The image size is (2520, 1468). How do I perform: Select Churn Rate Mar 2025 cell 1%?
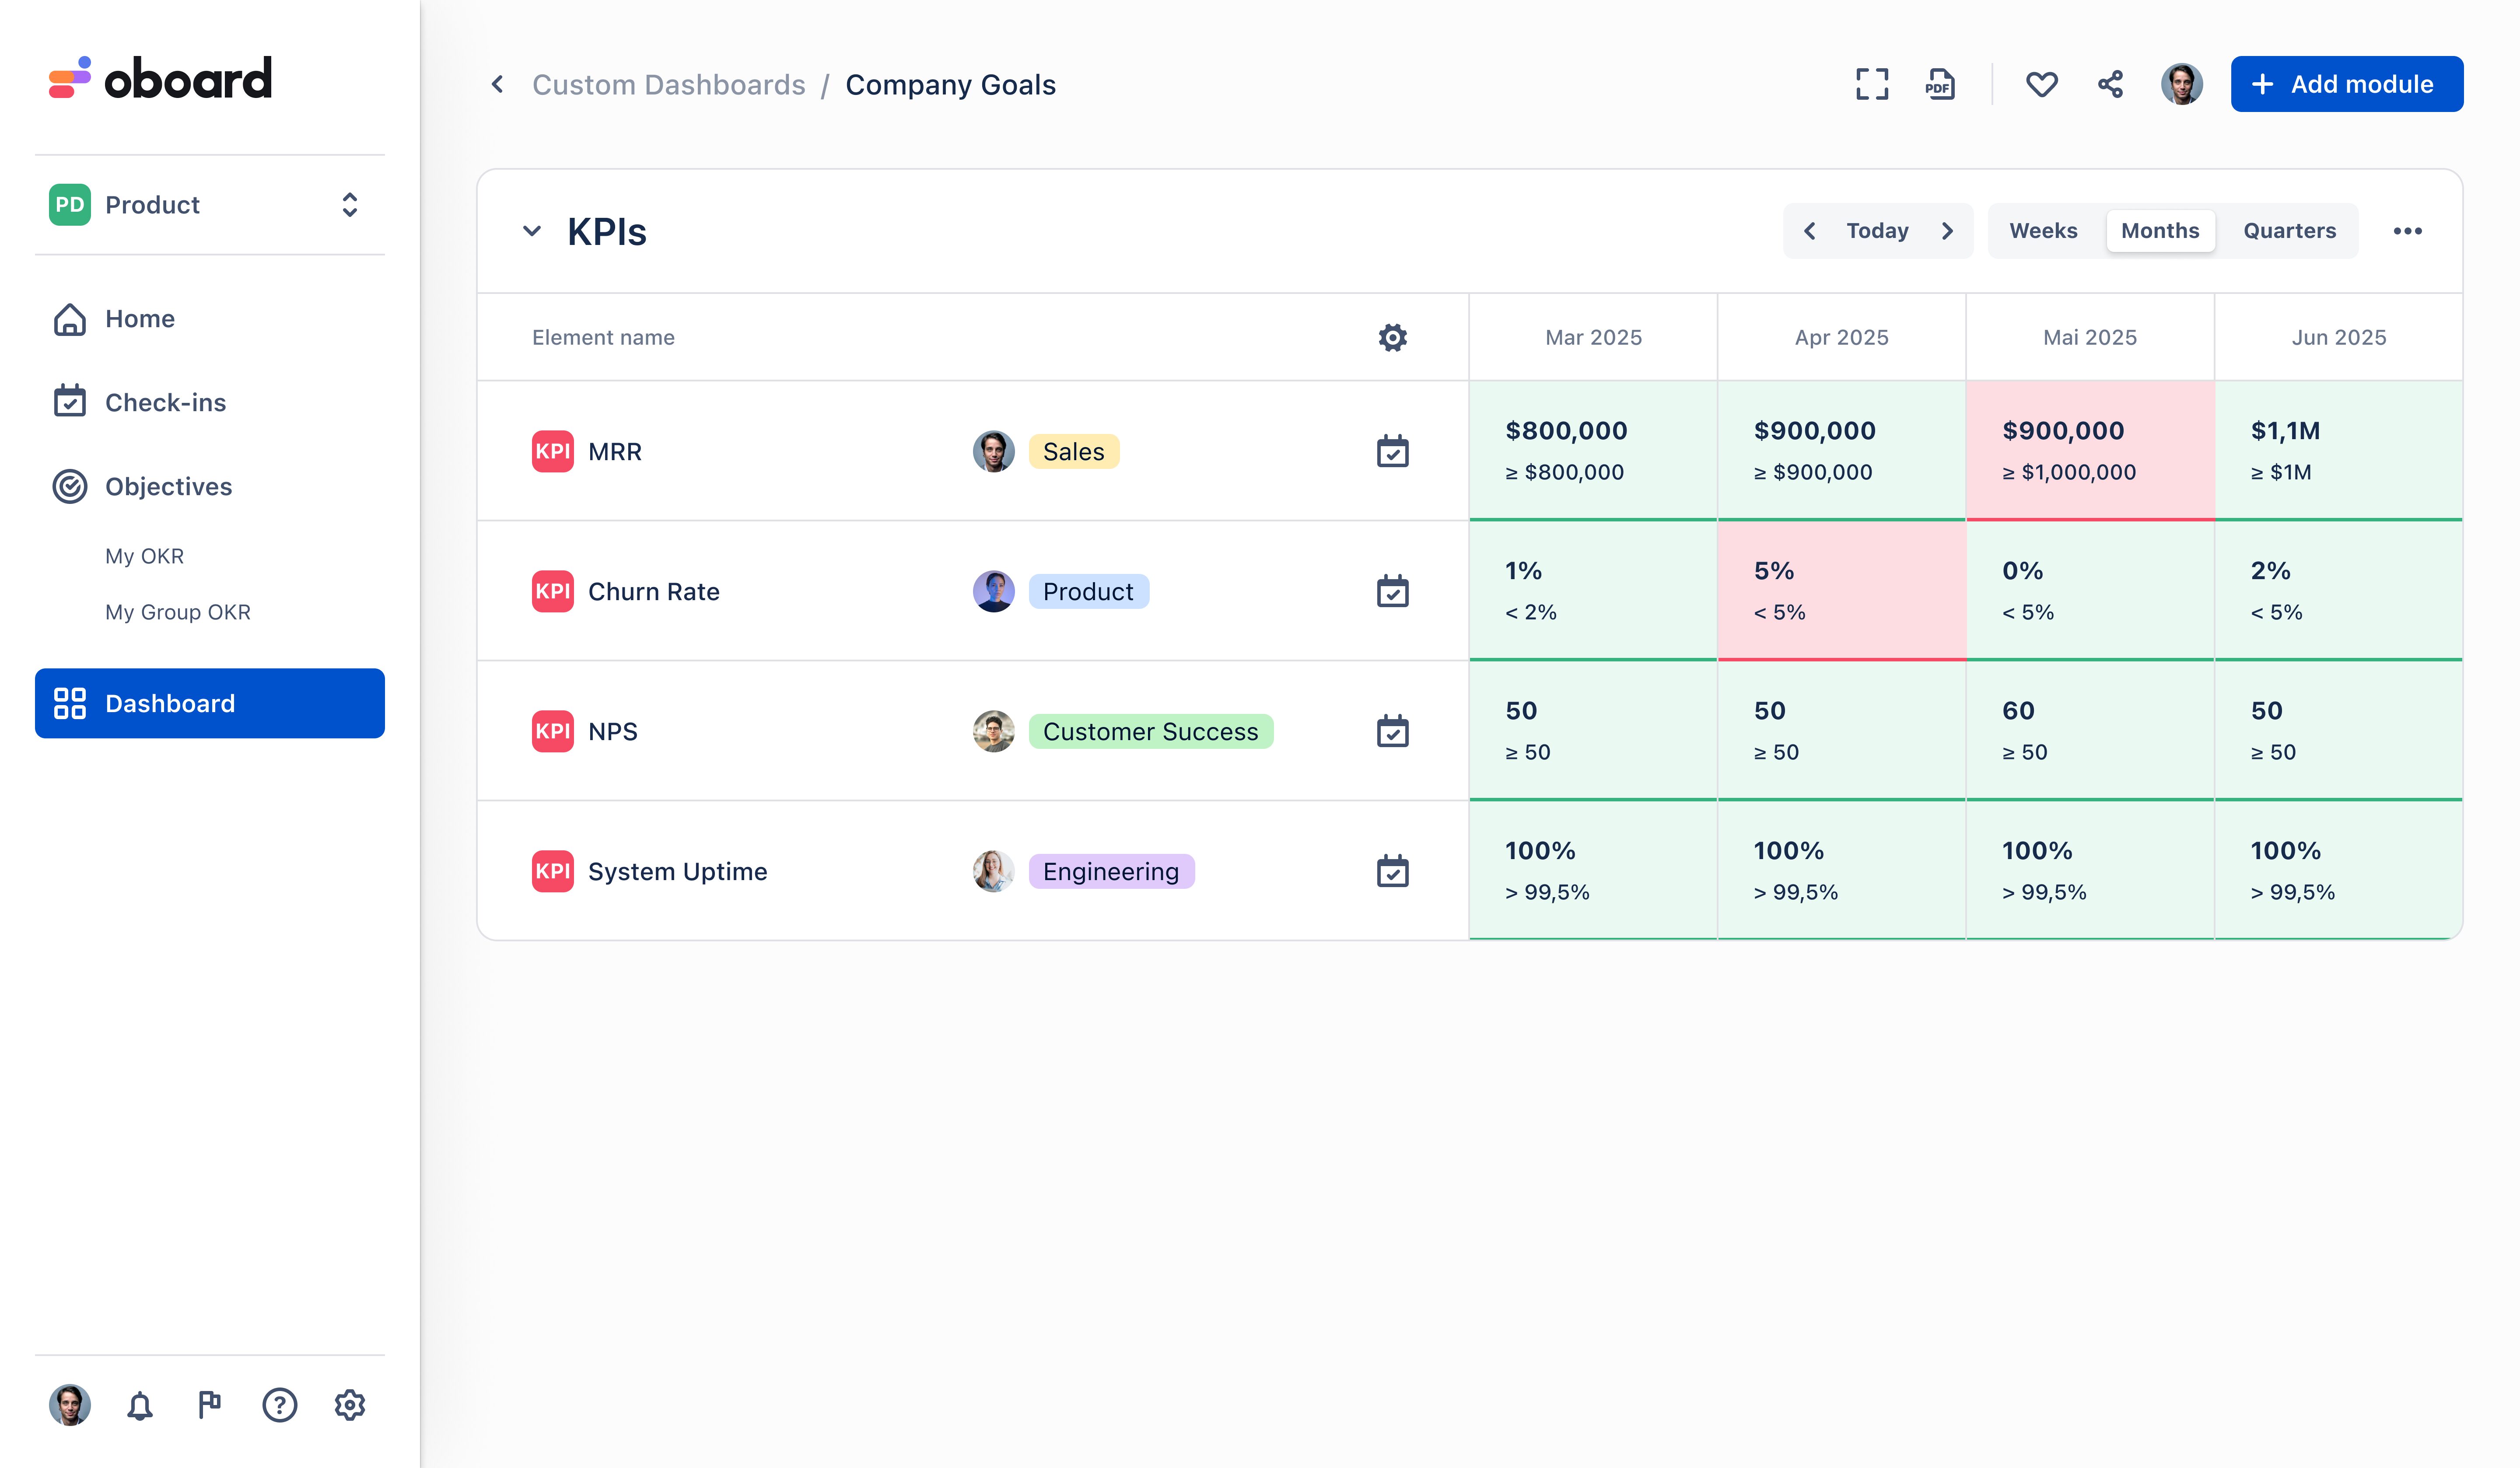(x=1593, y=591)
